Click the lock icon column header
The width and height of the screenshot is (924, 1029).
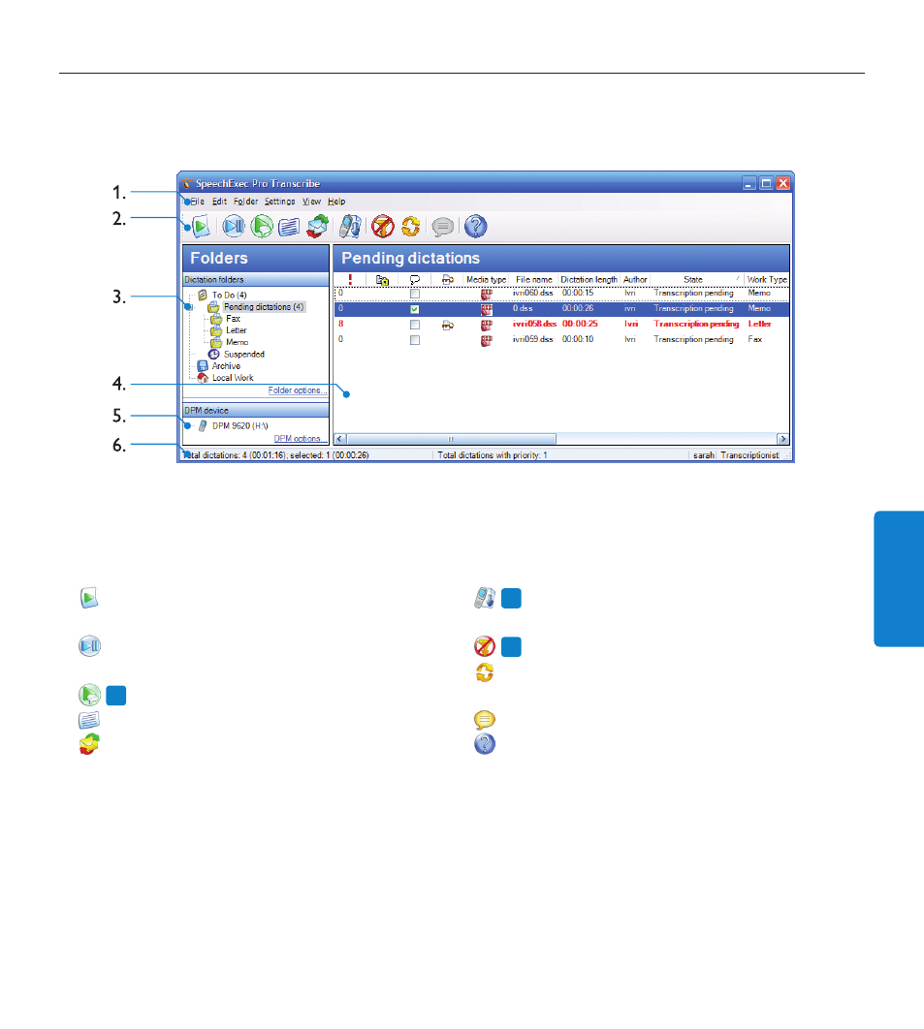(x=382, y=280)
